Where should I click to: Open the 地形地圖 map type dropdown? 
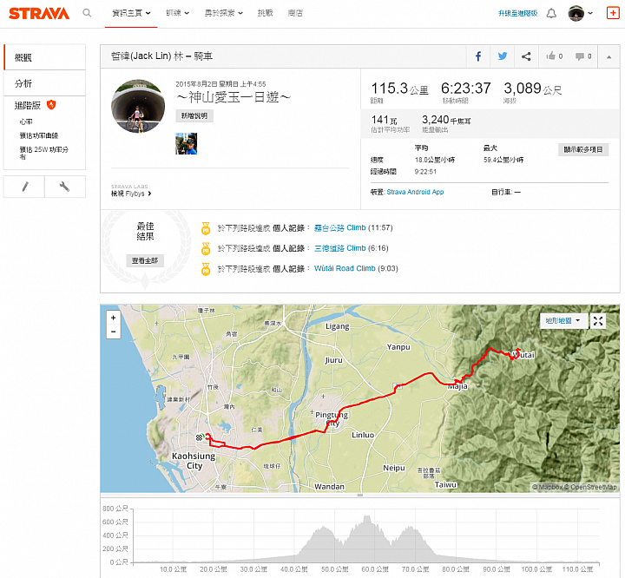tap(562, 321)
